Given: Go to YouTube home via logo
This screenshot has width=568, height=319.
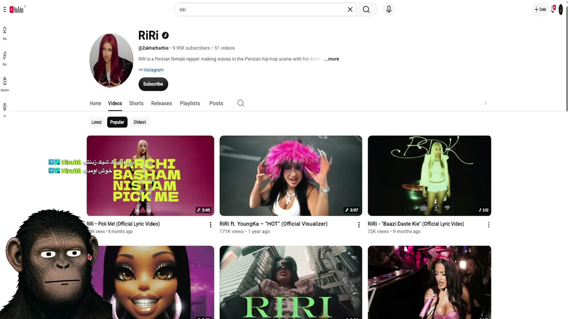Looking at the screenshot, I should [17, 9].
